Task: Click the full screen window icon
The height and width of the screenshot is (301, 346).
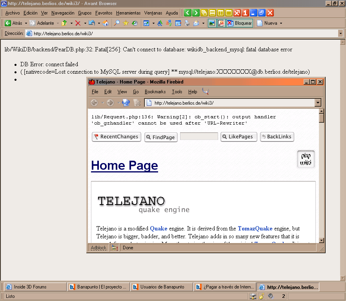Action: click(x=146, y=23)
